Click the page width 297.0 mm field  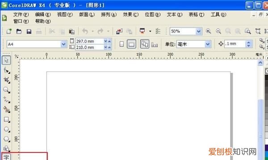[89, 41]
